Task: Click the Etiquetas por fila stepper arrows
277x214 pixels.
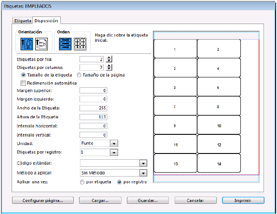Action: 109,59
